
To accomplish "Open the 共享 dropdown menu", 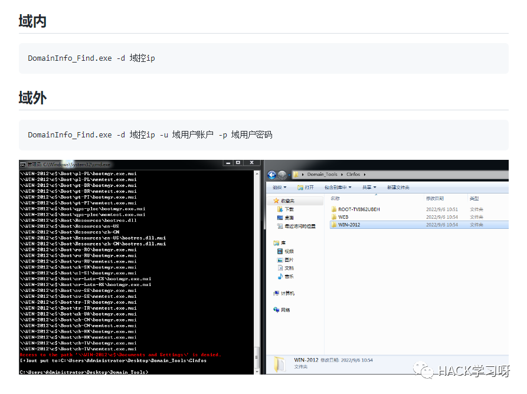I will [x=369, y=188].
